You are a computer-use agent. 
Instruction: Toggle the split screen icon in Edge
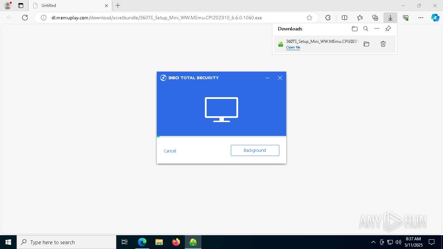pyautogui.click(x=345, y=18)
